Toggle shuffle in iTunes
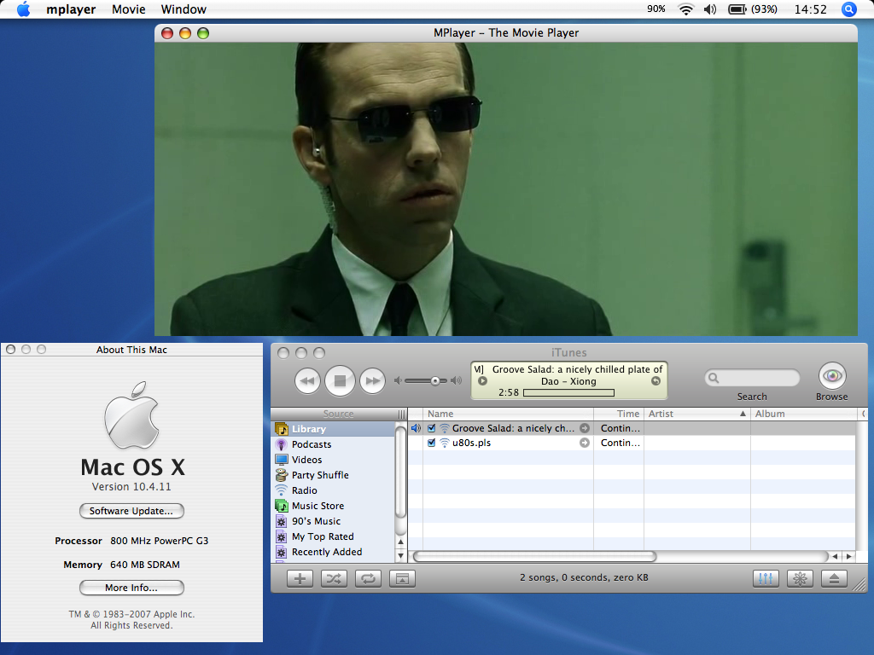The image size is (874, 655). point(334,579)
